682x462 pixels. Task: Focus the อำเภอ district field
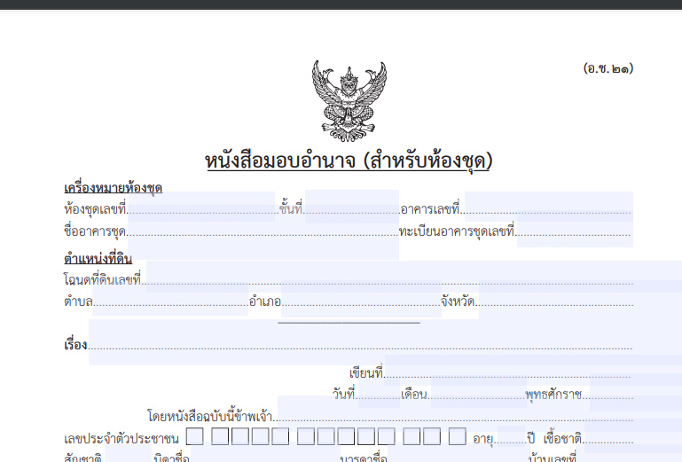point(360,301)
